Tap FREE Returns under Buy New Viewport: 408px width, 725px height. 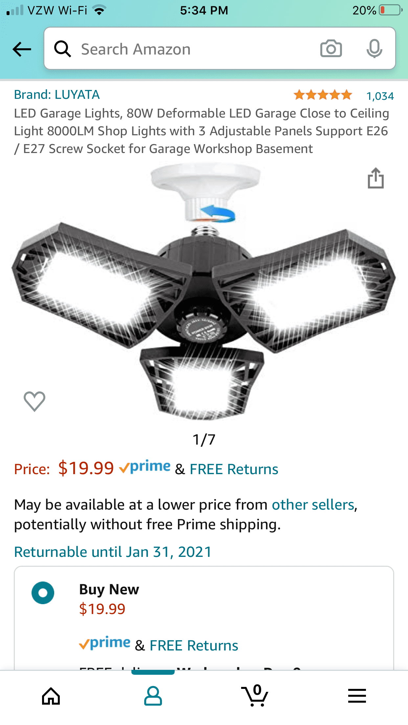click(x=194, y=646)
